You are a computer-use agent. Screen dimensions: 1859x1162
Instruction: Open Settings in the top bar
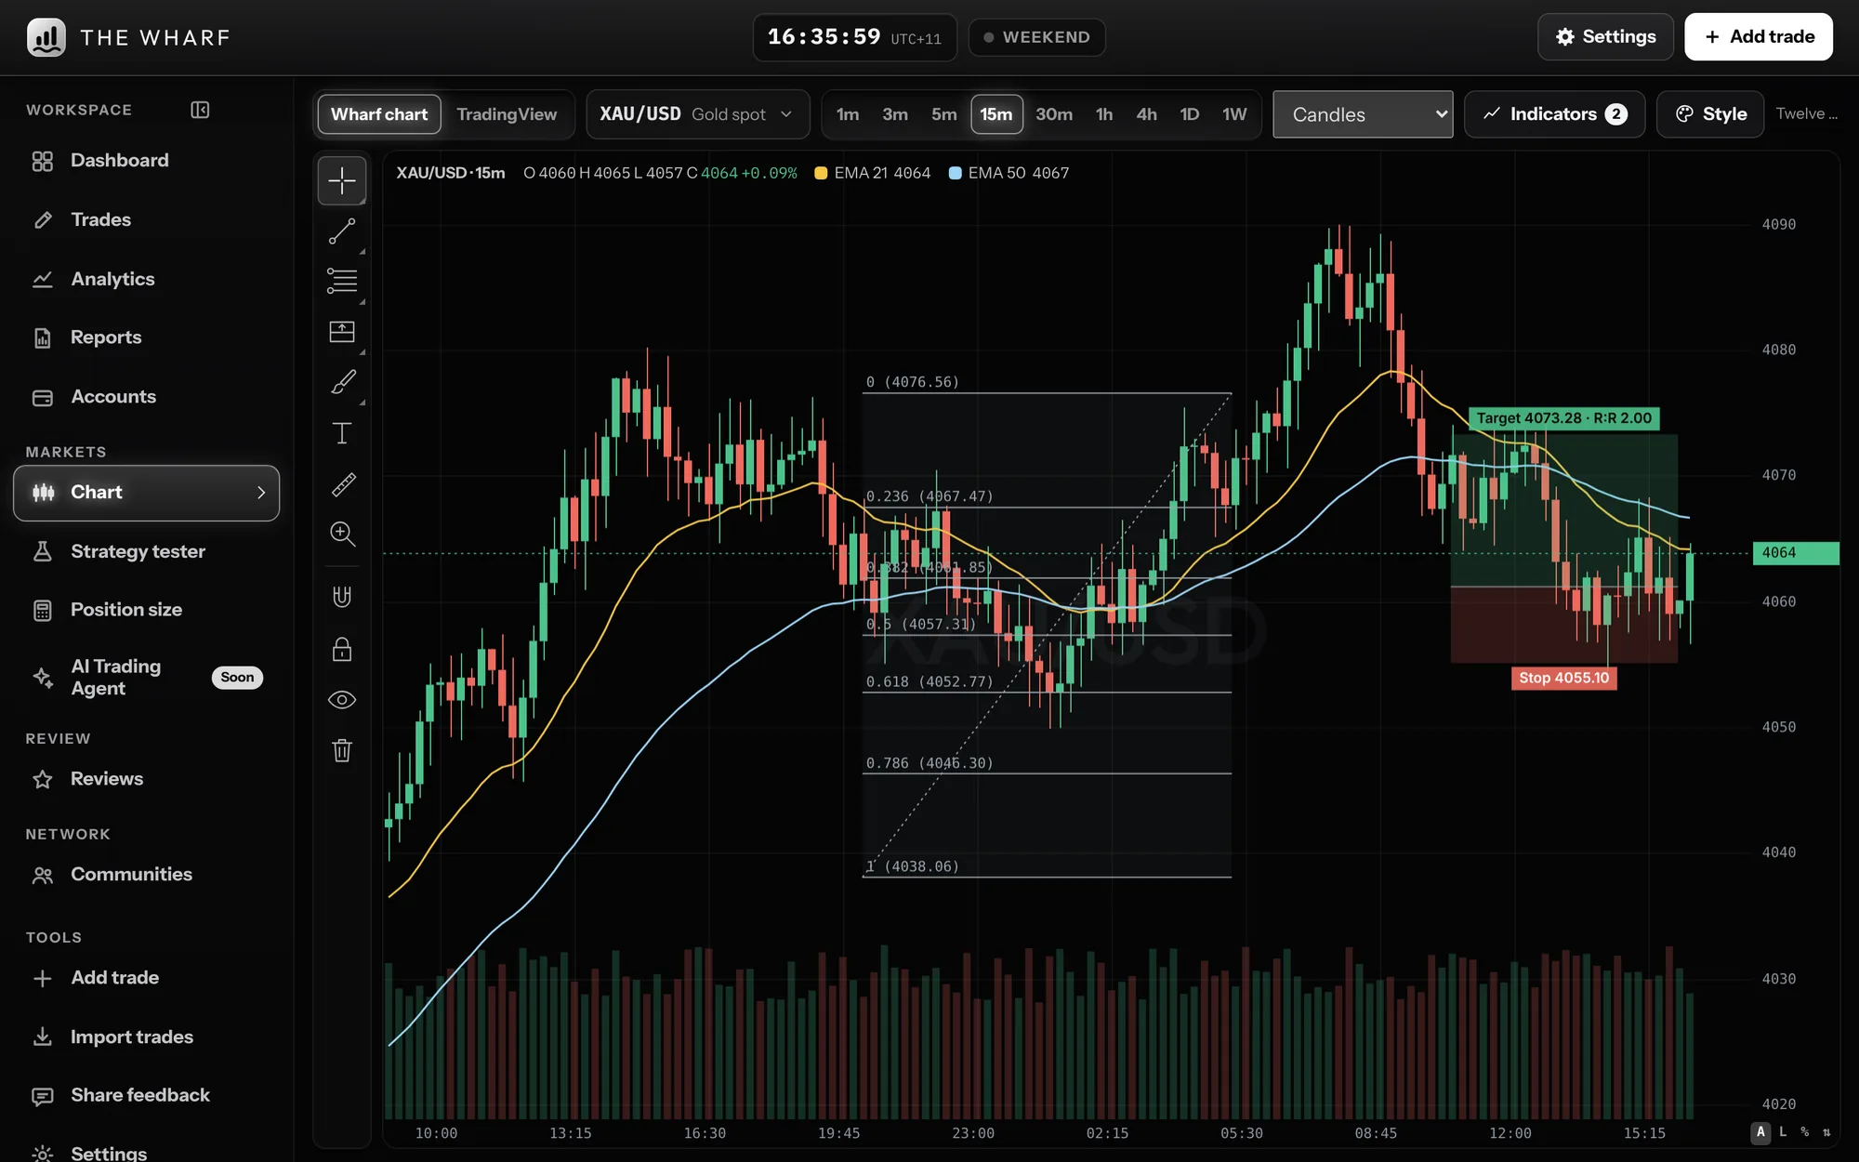pos(1605,37)
